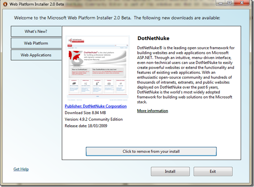Start installation with the Install button

(170, 171)
